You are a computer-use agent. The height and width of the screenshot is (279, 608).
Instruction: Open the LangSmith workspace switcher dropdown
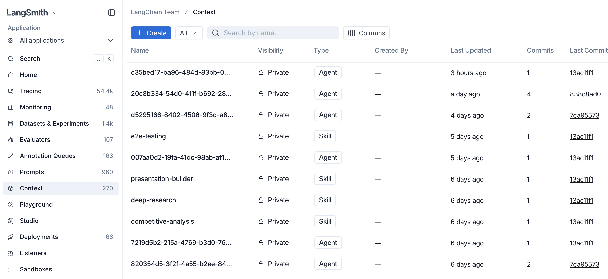tap(55, 13)
